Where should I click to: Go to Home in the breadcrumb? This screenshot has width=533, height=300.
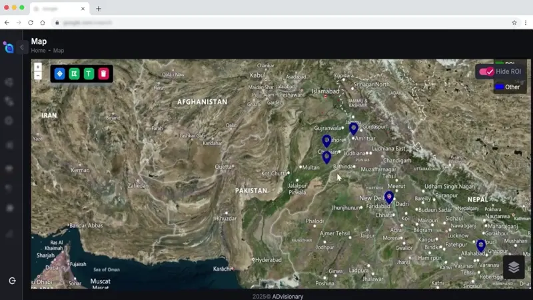[38, 51]
